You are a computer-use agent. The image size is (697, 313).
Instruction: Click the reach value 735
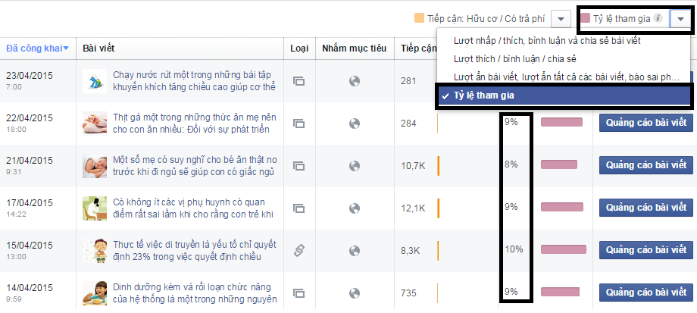pyautogui.click(x=408, y=293)
